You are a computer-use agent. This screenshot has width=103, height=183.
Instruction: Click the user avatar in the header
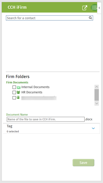[94, 8]
